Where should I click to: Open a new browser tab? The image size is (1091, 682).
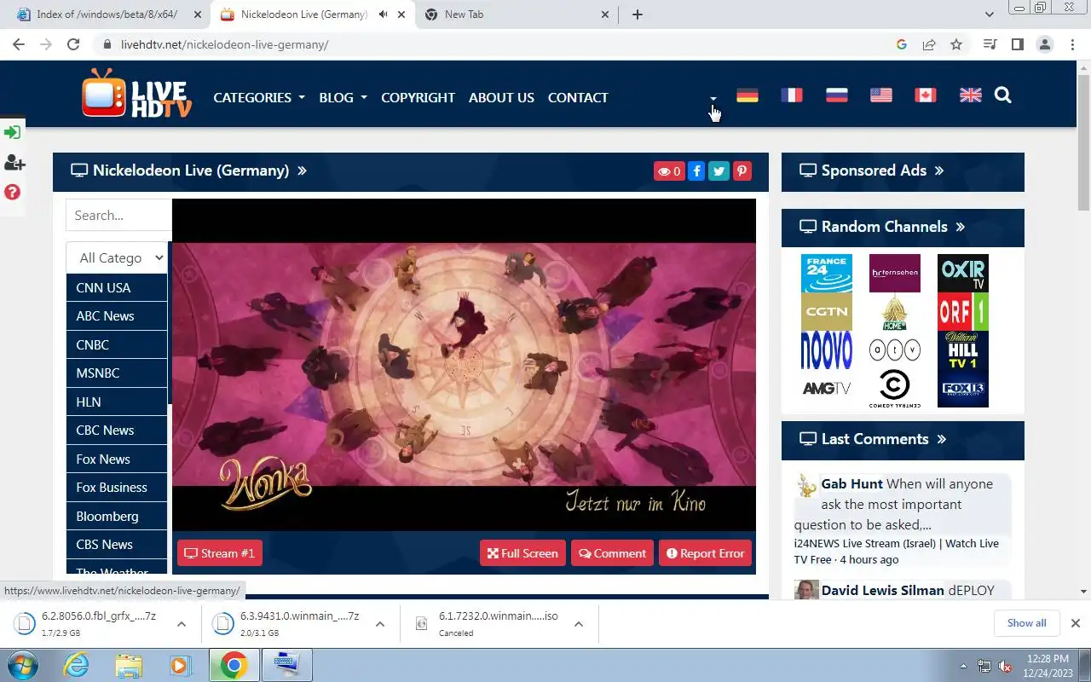pos(638,14)
